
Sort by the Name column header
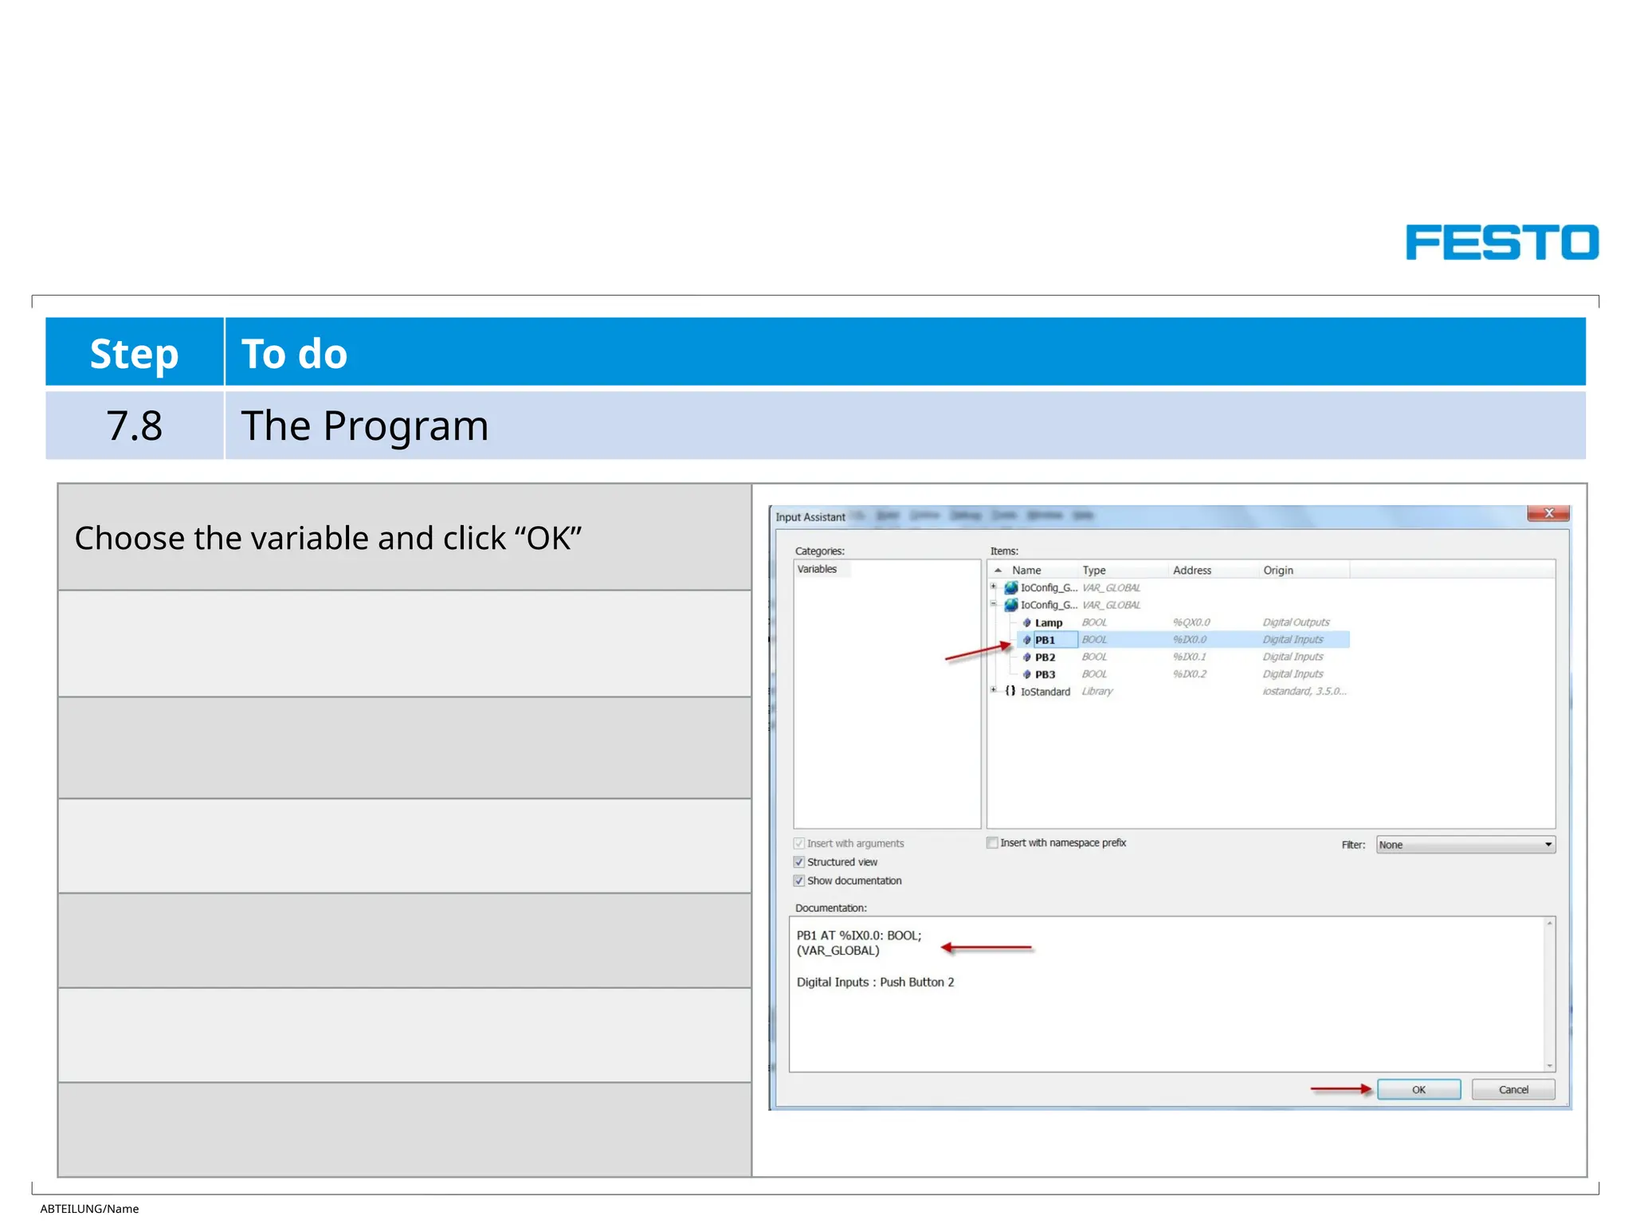point(1026,570)
